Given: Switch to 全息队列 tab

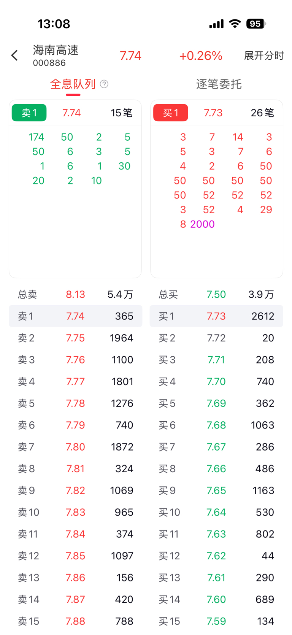Looking at the screenshot, I should coord(73,84).
